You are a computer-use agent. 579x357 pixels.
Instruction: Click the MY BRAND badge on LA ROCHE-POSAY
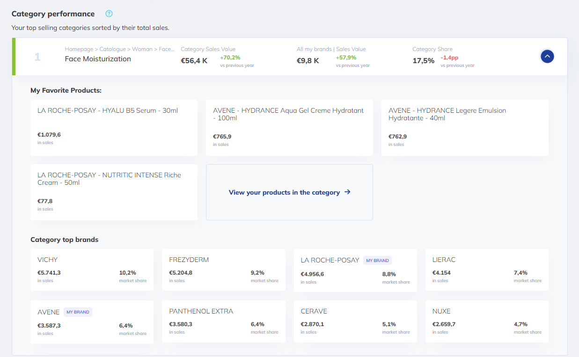(377, 260)
